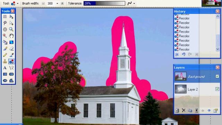
Task: Select the Color Picker eyedropper tool
Action: 11,55
